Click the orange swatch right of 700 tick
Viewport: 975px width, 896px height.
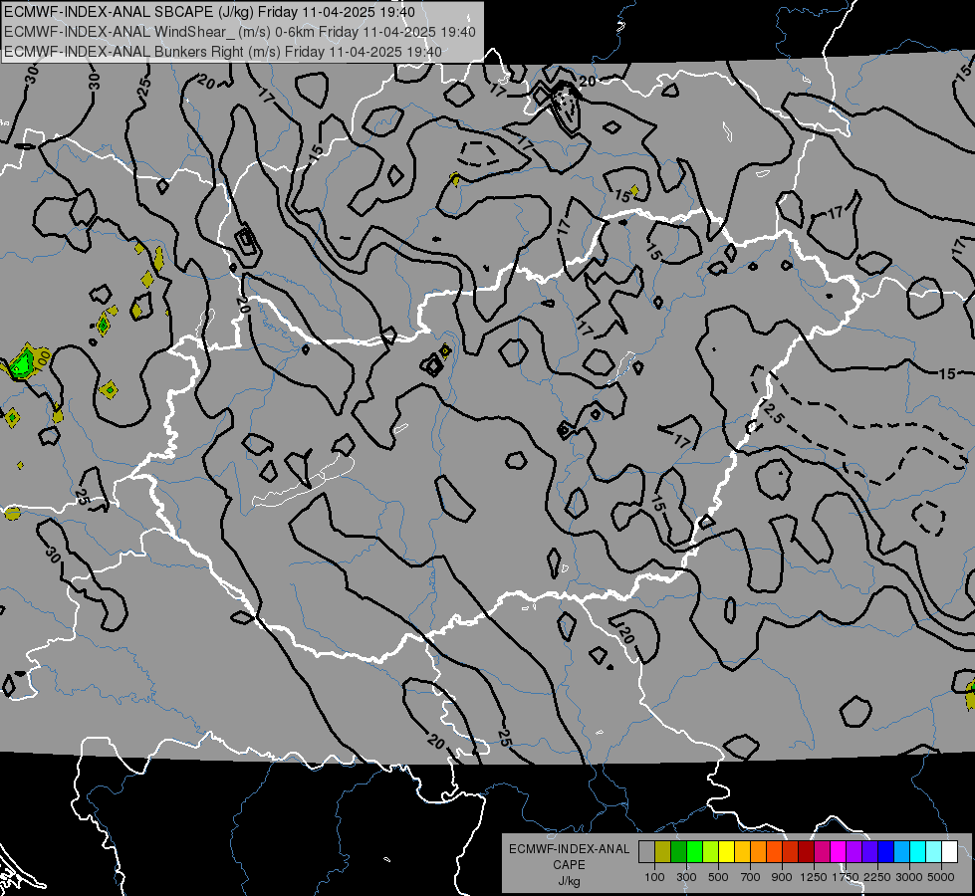(x=758, y=852)
